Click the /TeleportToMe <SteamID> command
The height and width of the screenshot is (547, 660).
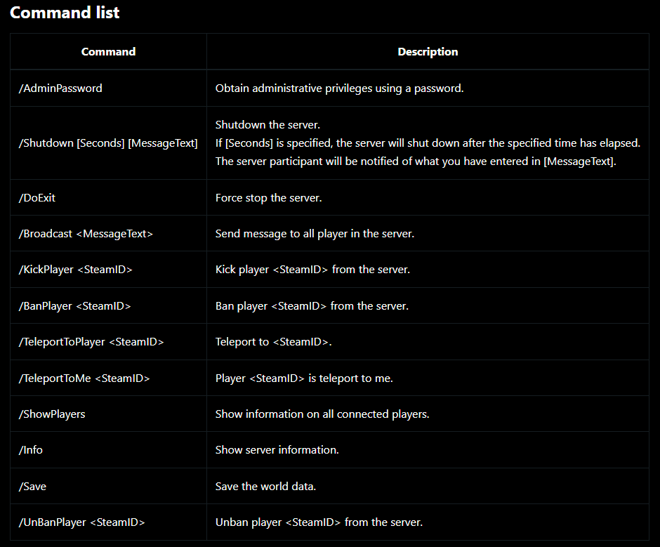point(84,378)
